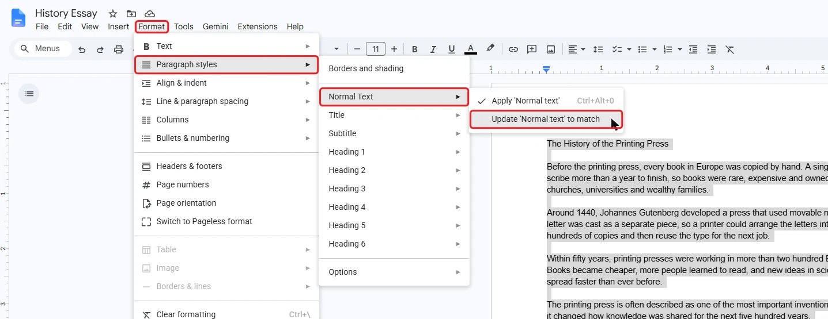The image size is (828, 319).
Task: Open the numbered list dropdown arrow
Action: tap(680, 49)
